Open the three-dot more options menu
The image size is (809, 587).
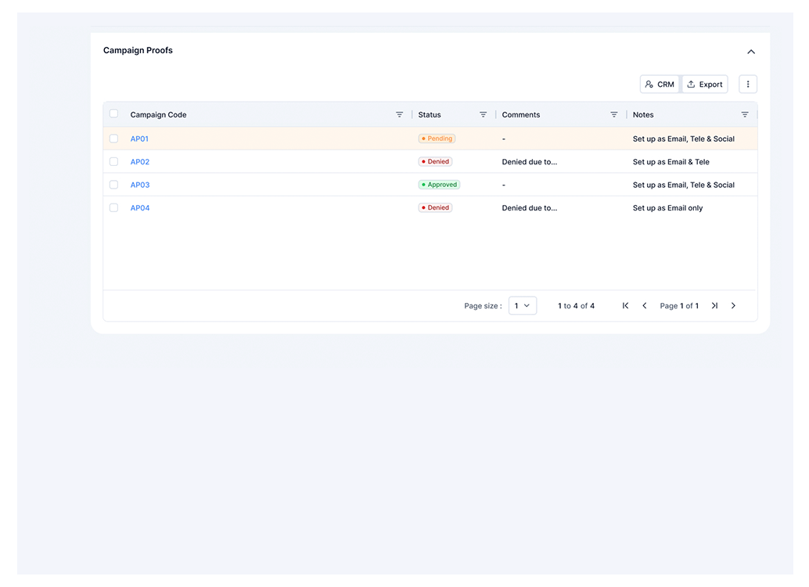748,85
